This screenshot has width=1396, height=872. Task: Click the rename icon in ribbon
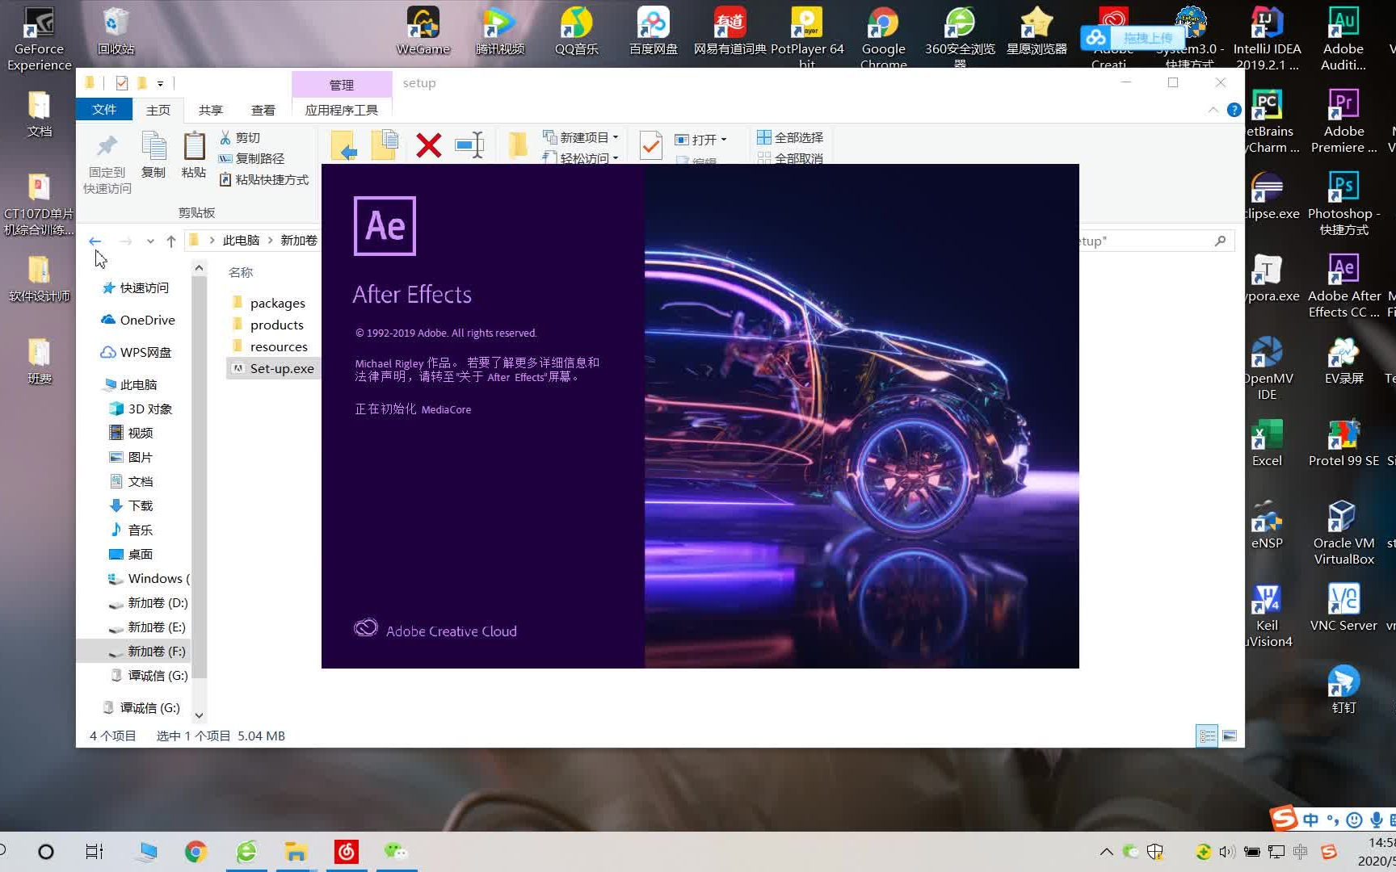(469, 145)
